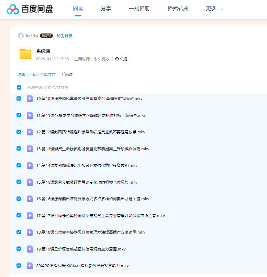Uncheck the 第13课游资生命线 file checkbox
This screenshot has width=267, height=277.
coord(19,148)
